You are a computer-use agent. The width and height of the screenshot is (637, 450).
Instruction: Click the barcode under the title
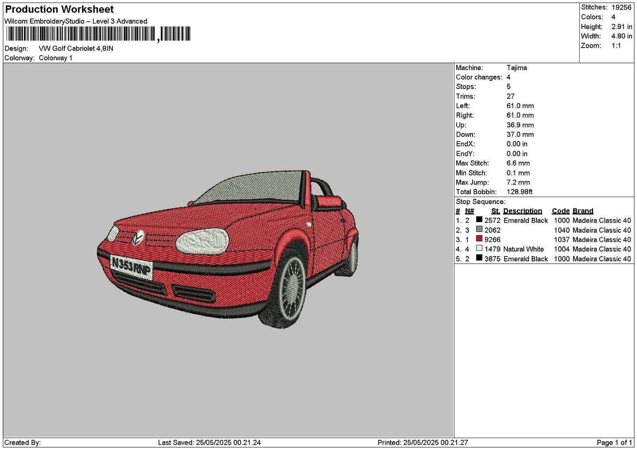tap(98, 34)
